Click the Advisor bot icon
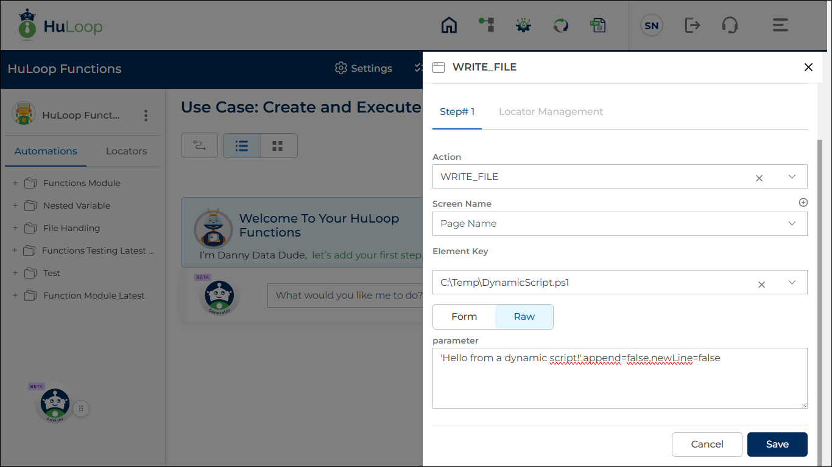Screen dimensions: 832x467 coord(55,404)
